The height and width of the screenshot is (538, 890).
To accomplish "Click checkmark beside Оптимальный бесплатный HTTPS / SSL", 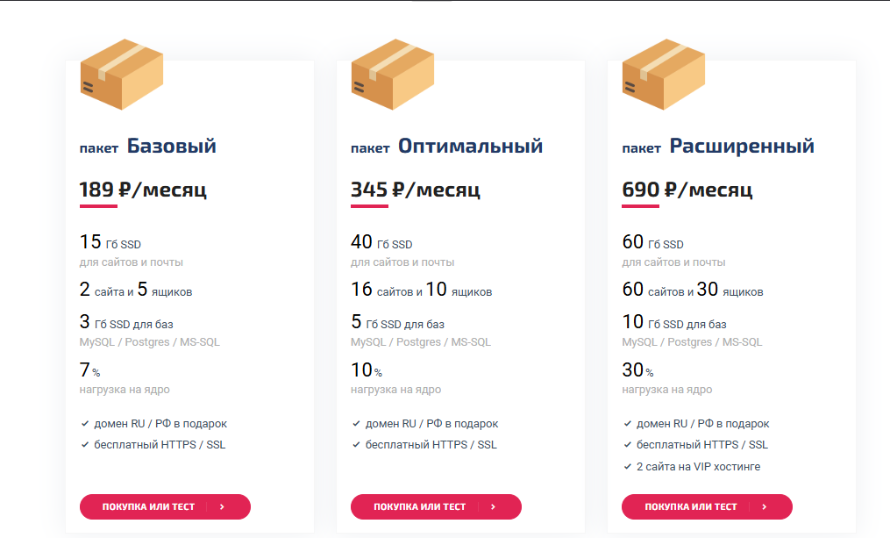I will [356, 445].
